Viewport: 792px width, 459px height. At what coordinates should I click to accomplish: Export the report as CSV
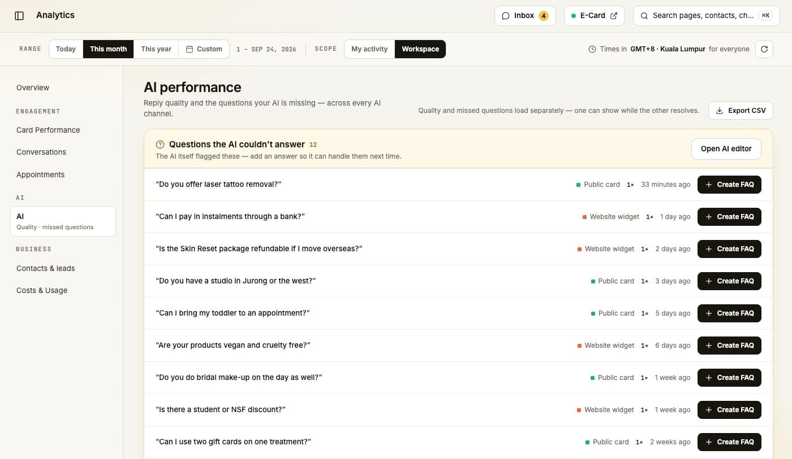741,111
